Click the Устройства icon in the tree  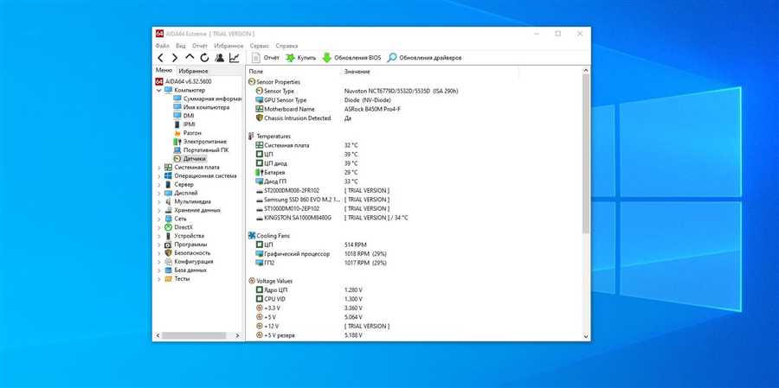pos(168,236)
